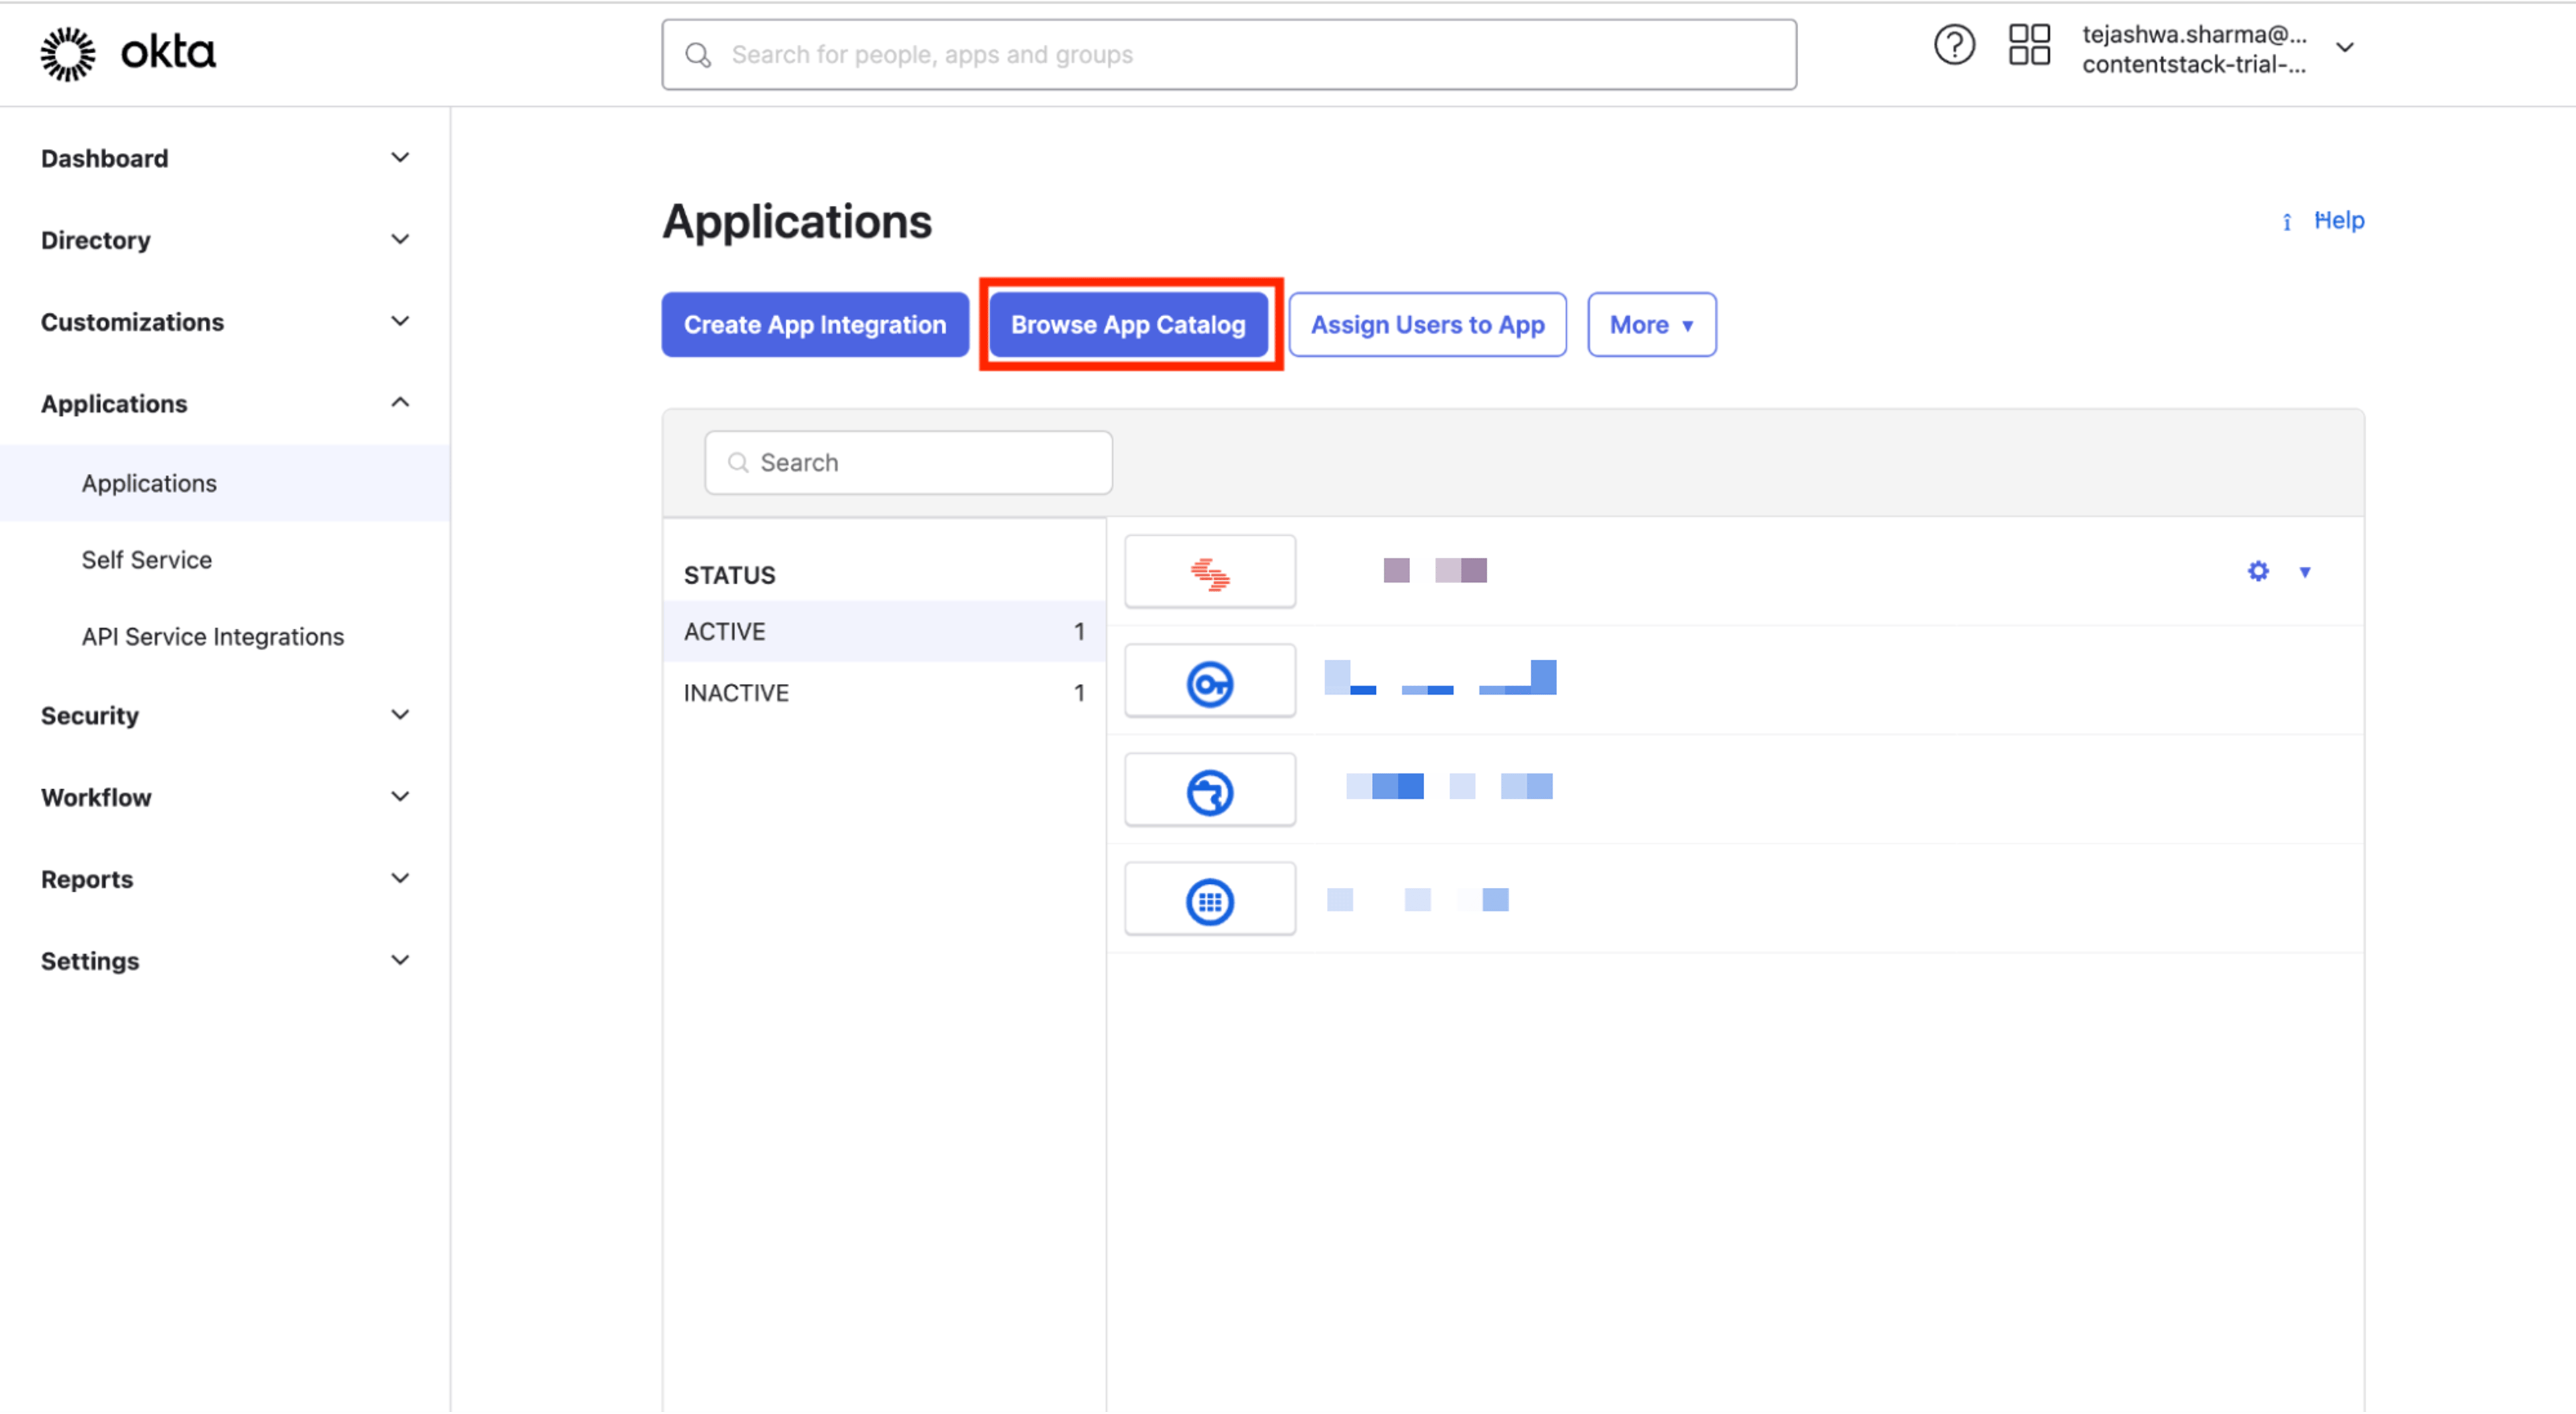Focus the top people, apps and groups search

(x=1229, y=55)
